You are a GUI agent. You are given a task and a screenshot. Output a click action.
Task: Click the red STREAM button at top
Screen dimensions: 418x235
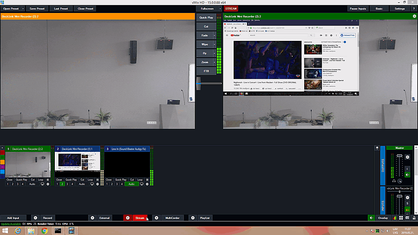coord(230,8)
